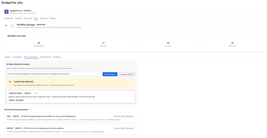267x138 pixels.
Task: Open the Scanners tab
Action: coord(18,18)
